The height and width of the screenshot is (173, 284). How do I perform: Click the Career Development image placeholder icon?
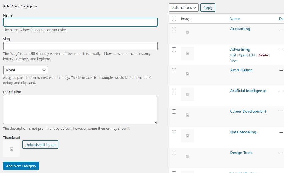point(187,115)
